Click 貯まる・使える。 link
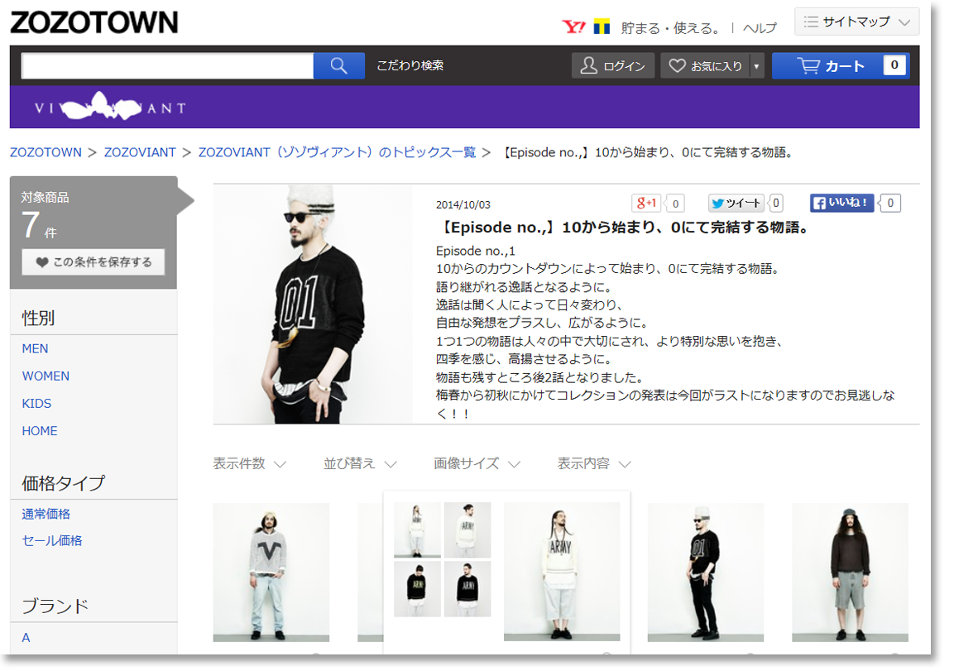 671,28
